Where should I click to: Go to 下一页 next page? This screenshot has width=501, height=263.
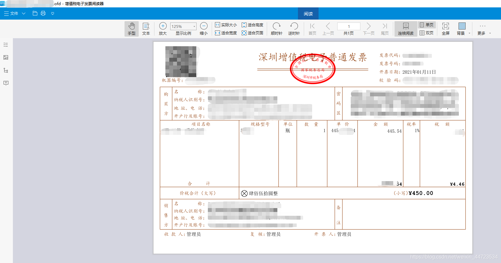[x=369, y=29]
